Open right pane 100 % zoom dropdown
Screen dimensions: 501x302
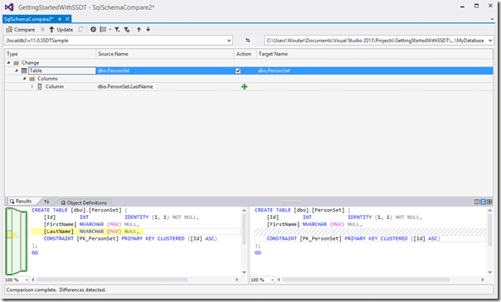(272, 280)
